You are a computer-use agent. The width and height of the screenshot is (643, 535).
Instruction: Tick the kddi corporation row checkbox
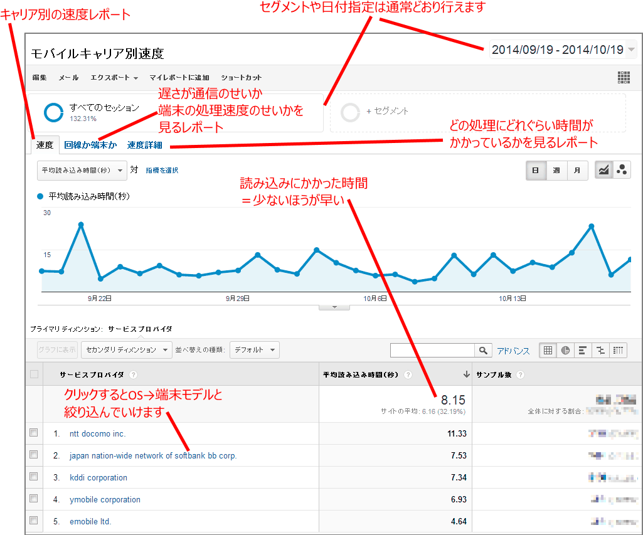34,477
